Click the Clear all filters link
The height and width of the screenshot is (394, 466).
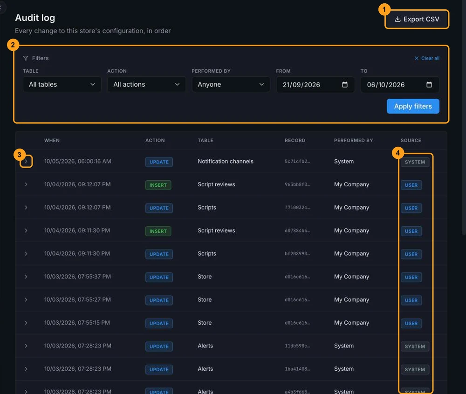pos(427,58)
